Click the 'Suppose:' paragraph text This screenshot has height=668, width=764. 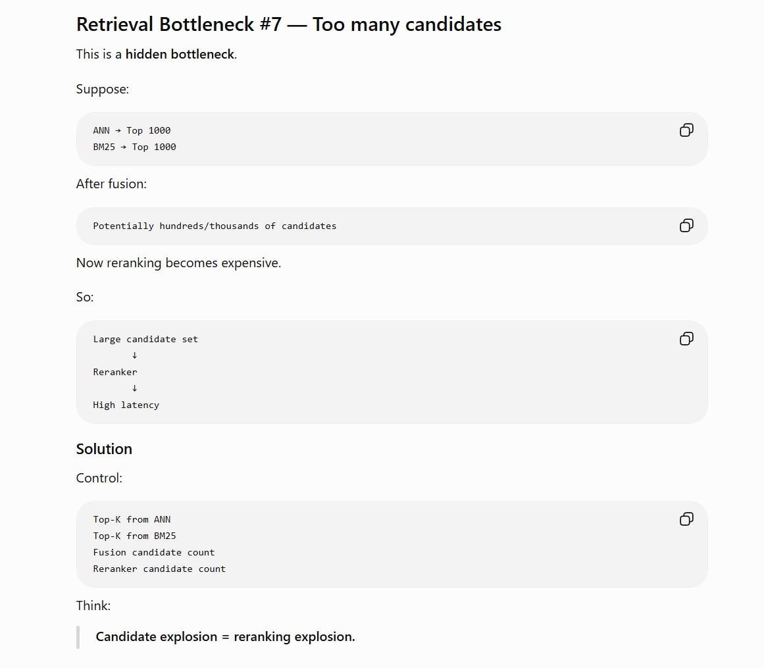pyautogui.click(x=102, y=90)
